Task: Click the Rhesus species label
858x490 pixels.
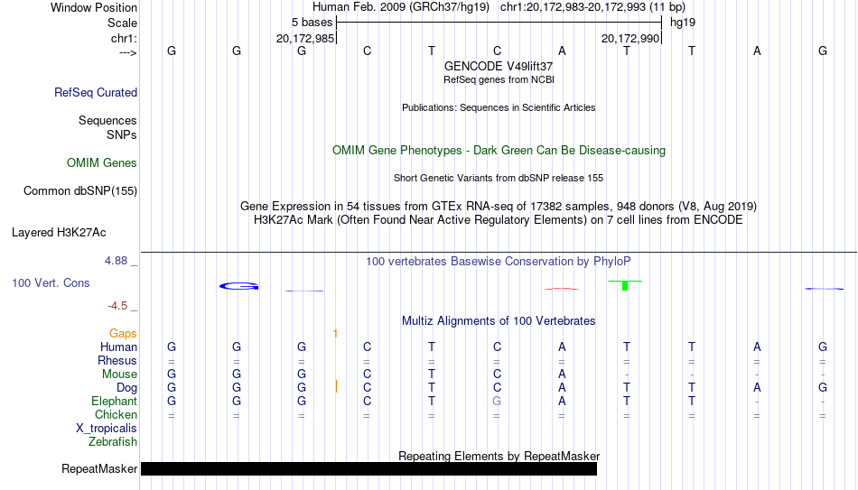Action: (x=117, y=361)
